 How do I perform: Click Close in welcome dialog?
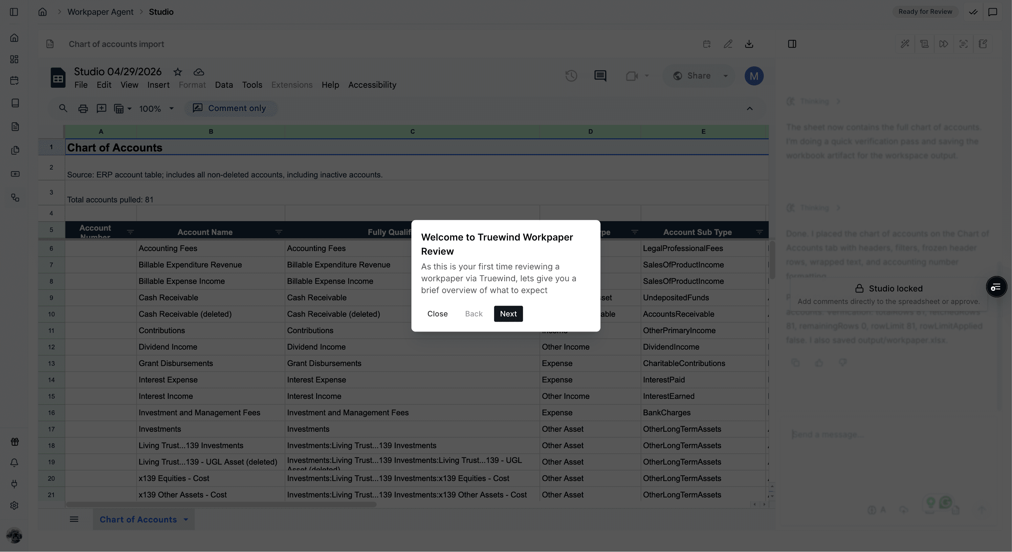click(437, 314)
